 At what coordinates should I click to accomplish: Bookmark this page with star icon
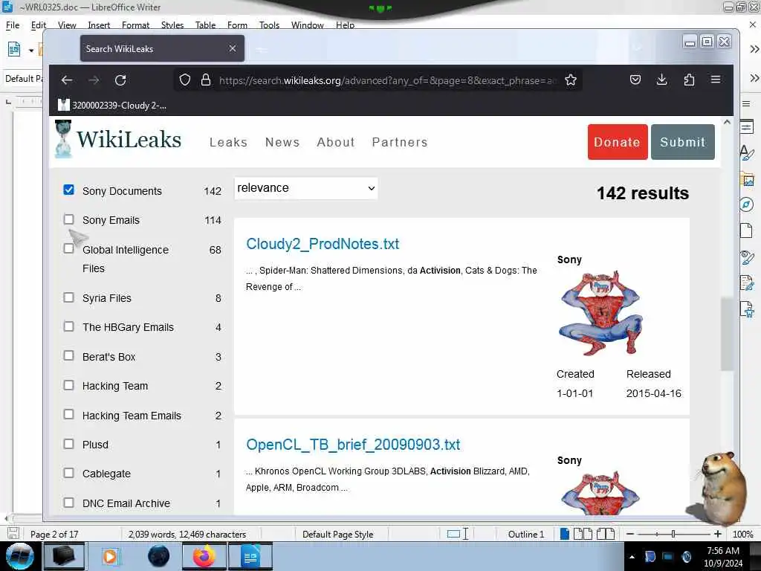571,80
